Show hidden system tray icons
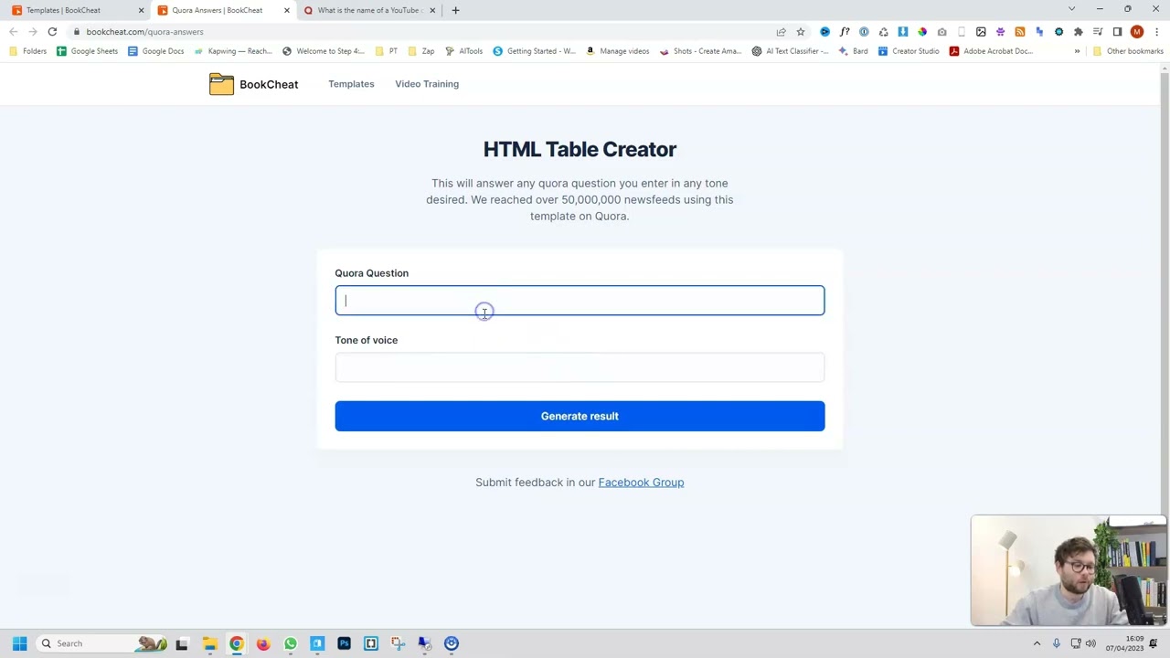The width and height of the screenshot is (1170, 658). tap(1037, 643)
